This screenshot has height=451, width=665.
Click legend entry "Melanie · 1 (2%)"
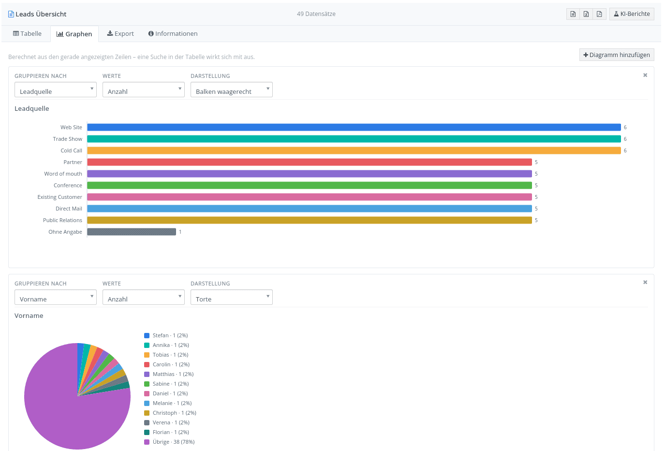coord(168,403)
